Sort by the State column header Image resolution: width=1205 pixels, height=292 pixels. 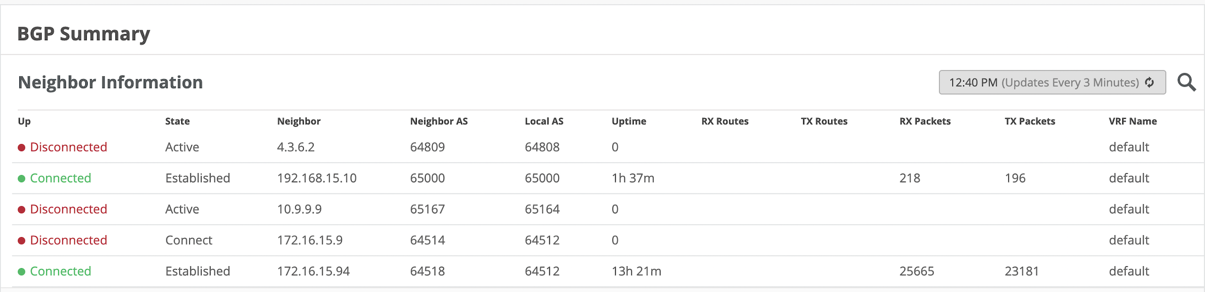(x=177, y=121)
